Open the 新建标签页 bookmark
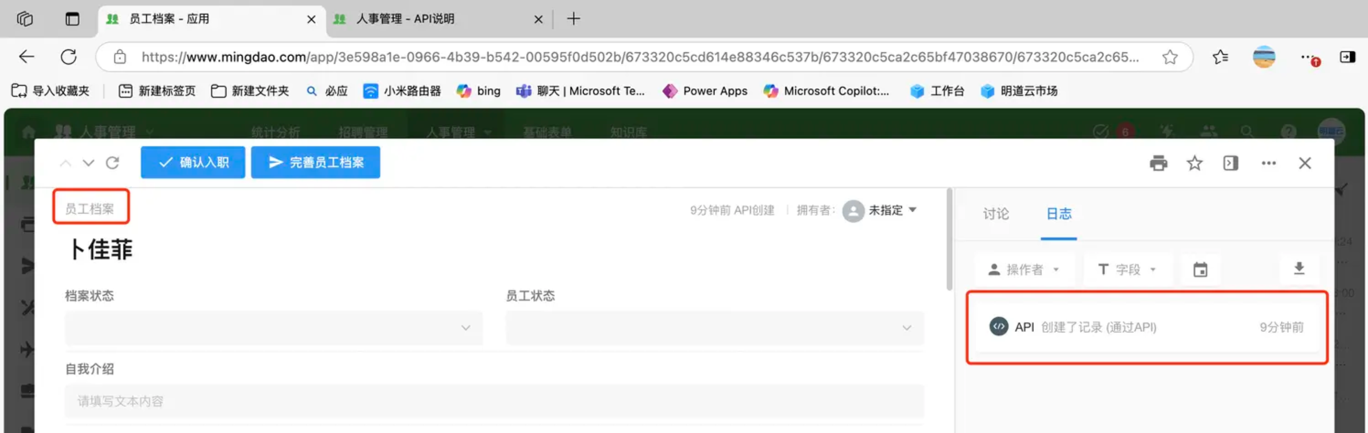Viewport: 1368px width, 433px height. [x=157, y=91]
